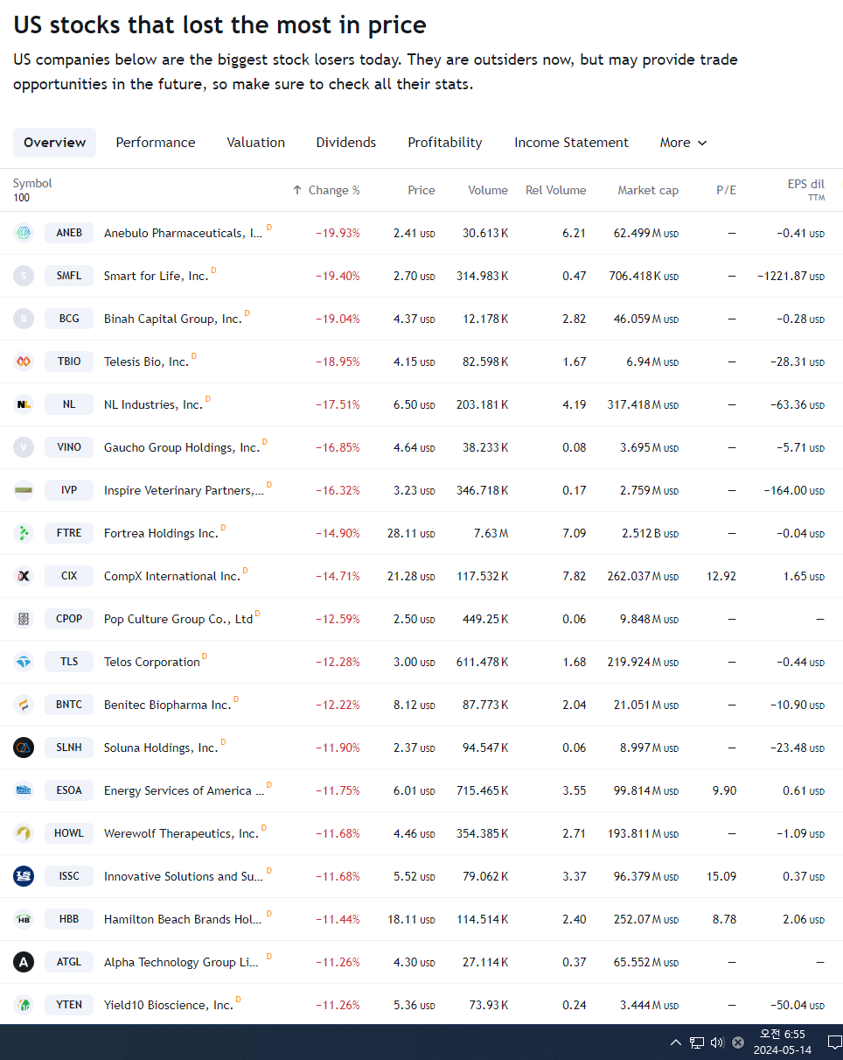Screen dimensions: 843x1060
Task: Sort by Price column header
Action: [421, 190]
